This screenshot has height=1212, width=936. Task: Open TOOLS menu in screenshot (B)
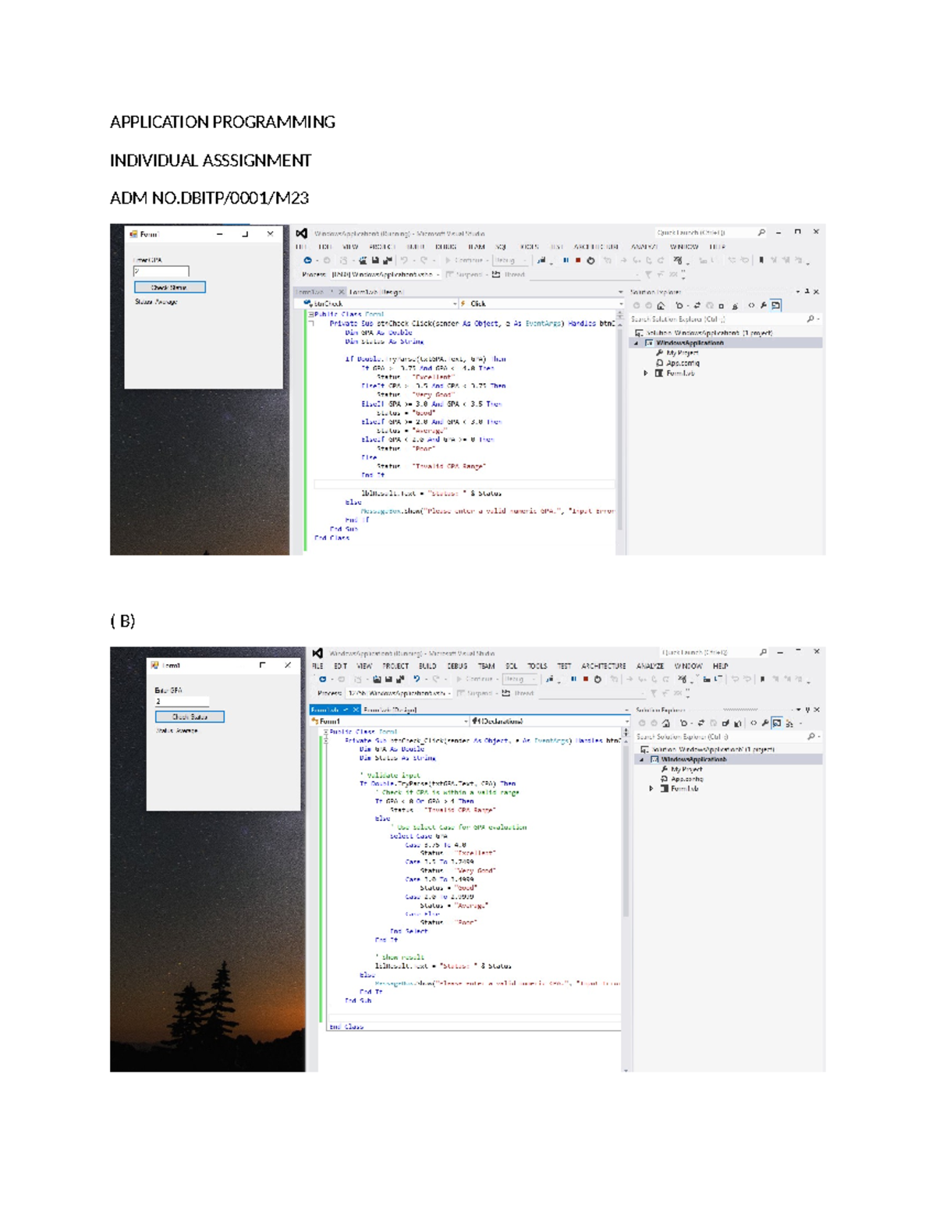(537, 666)
